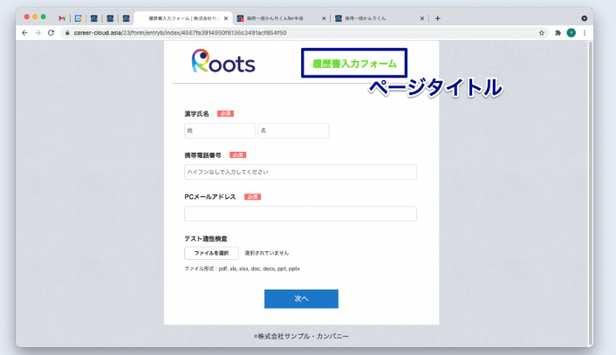Click the page's vertical scrollbar
Screen dimensions: 616x355
tap(590, 194)
